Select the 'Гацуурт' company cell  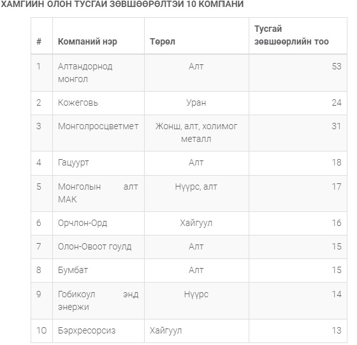pyautogui.click(x=98, y=163)
